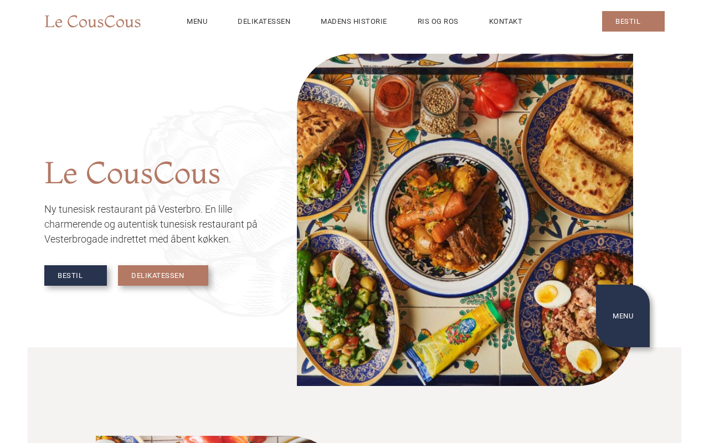Image resolution: width=709 pixels, height=443 pixels.
Task: Click the terracotta BESTIL button in header
Action: coord(633,22)
